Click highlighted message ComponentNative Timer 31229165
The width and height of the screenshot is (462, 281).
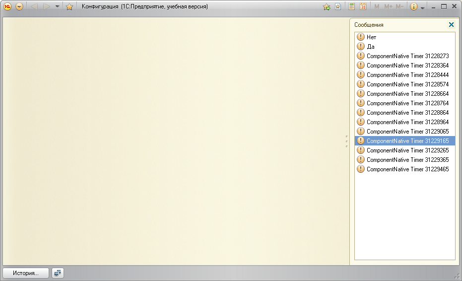[x=405, y=141]
